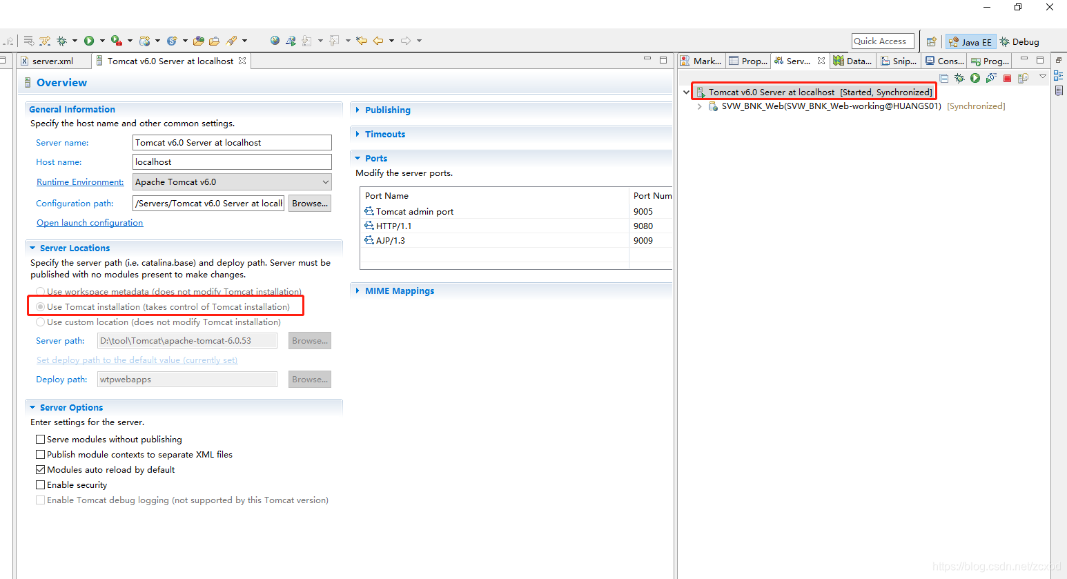Click the Open Type package icon
The width and height of the screenshot is (1067, 579).
click(199, 41)
